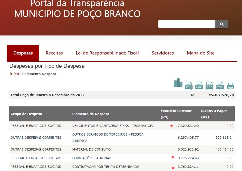The height and width of the screenshot is (171, 242).
Task: Click MUNICIPIO DE POÇO BRANCO title
Action: [77, 14]
